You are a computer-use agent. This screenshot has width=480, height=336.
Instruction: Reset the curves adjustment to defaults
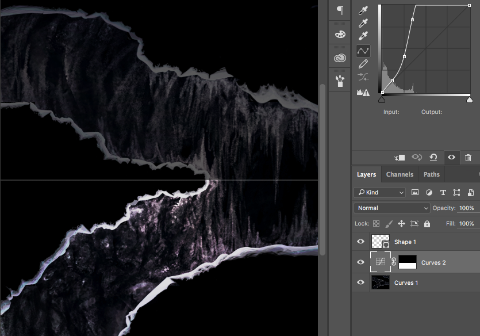pos(433,157)
